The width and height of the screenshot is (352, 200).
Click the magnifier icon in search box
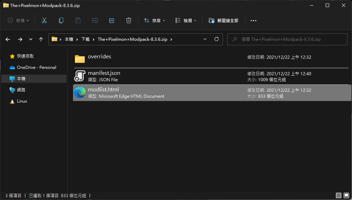pos(235,39)
